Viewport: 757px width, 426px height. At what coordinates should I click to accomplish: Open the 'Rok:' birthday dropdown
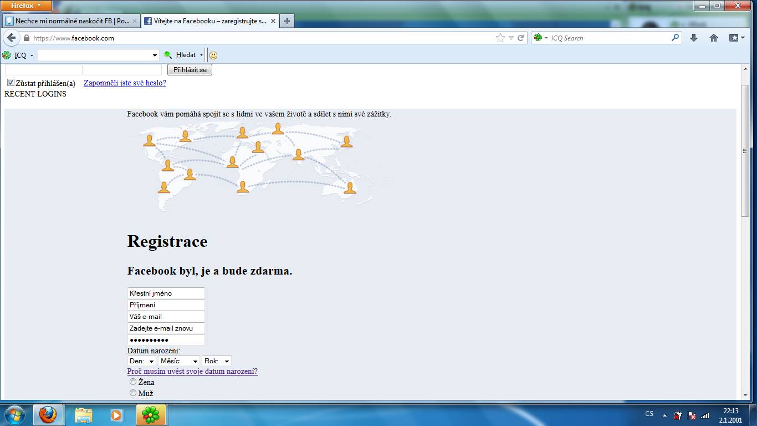(217, 361)
